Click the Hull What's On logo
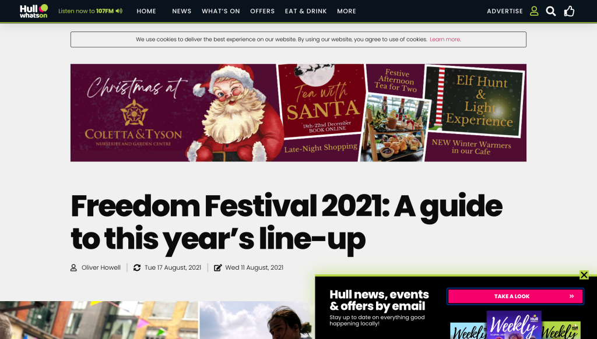The width and height of the screenshot is (597, 339). (34, 11)
